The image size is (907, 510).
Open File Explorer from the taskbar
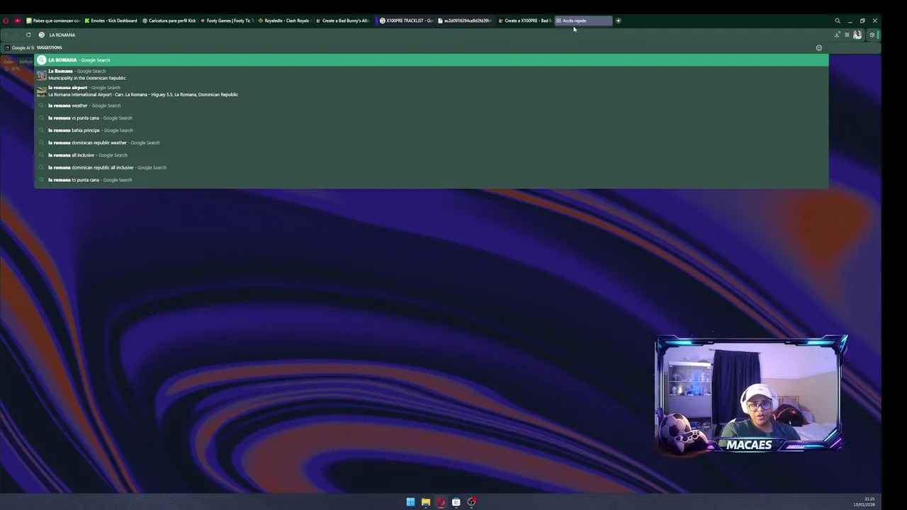tap(426, 502)
